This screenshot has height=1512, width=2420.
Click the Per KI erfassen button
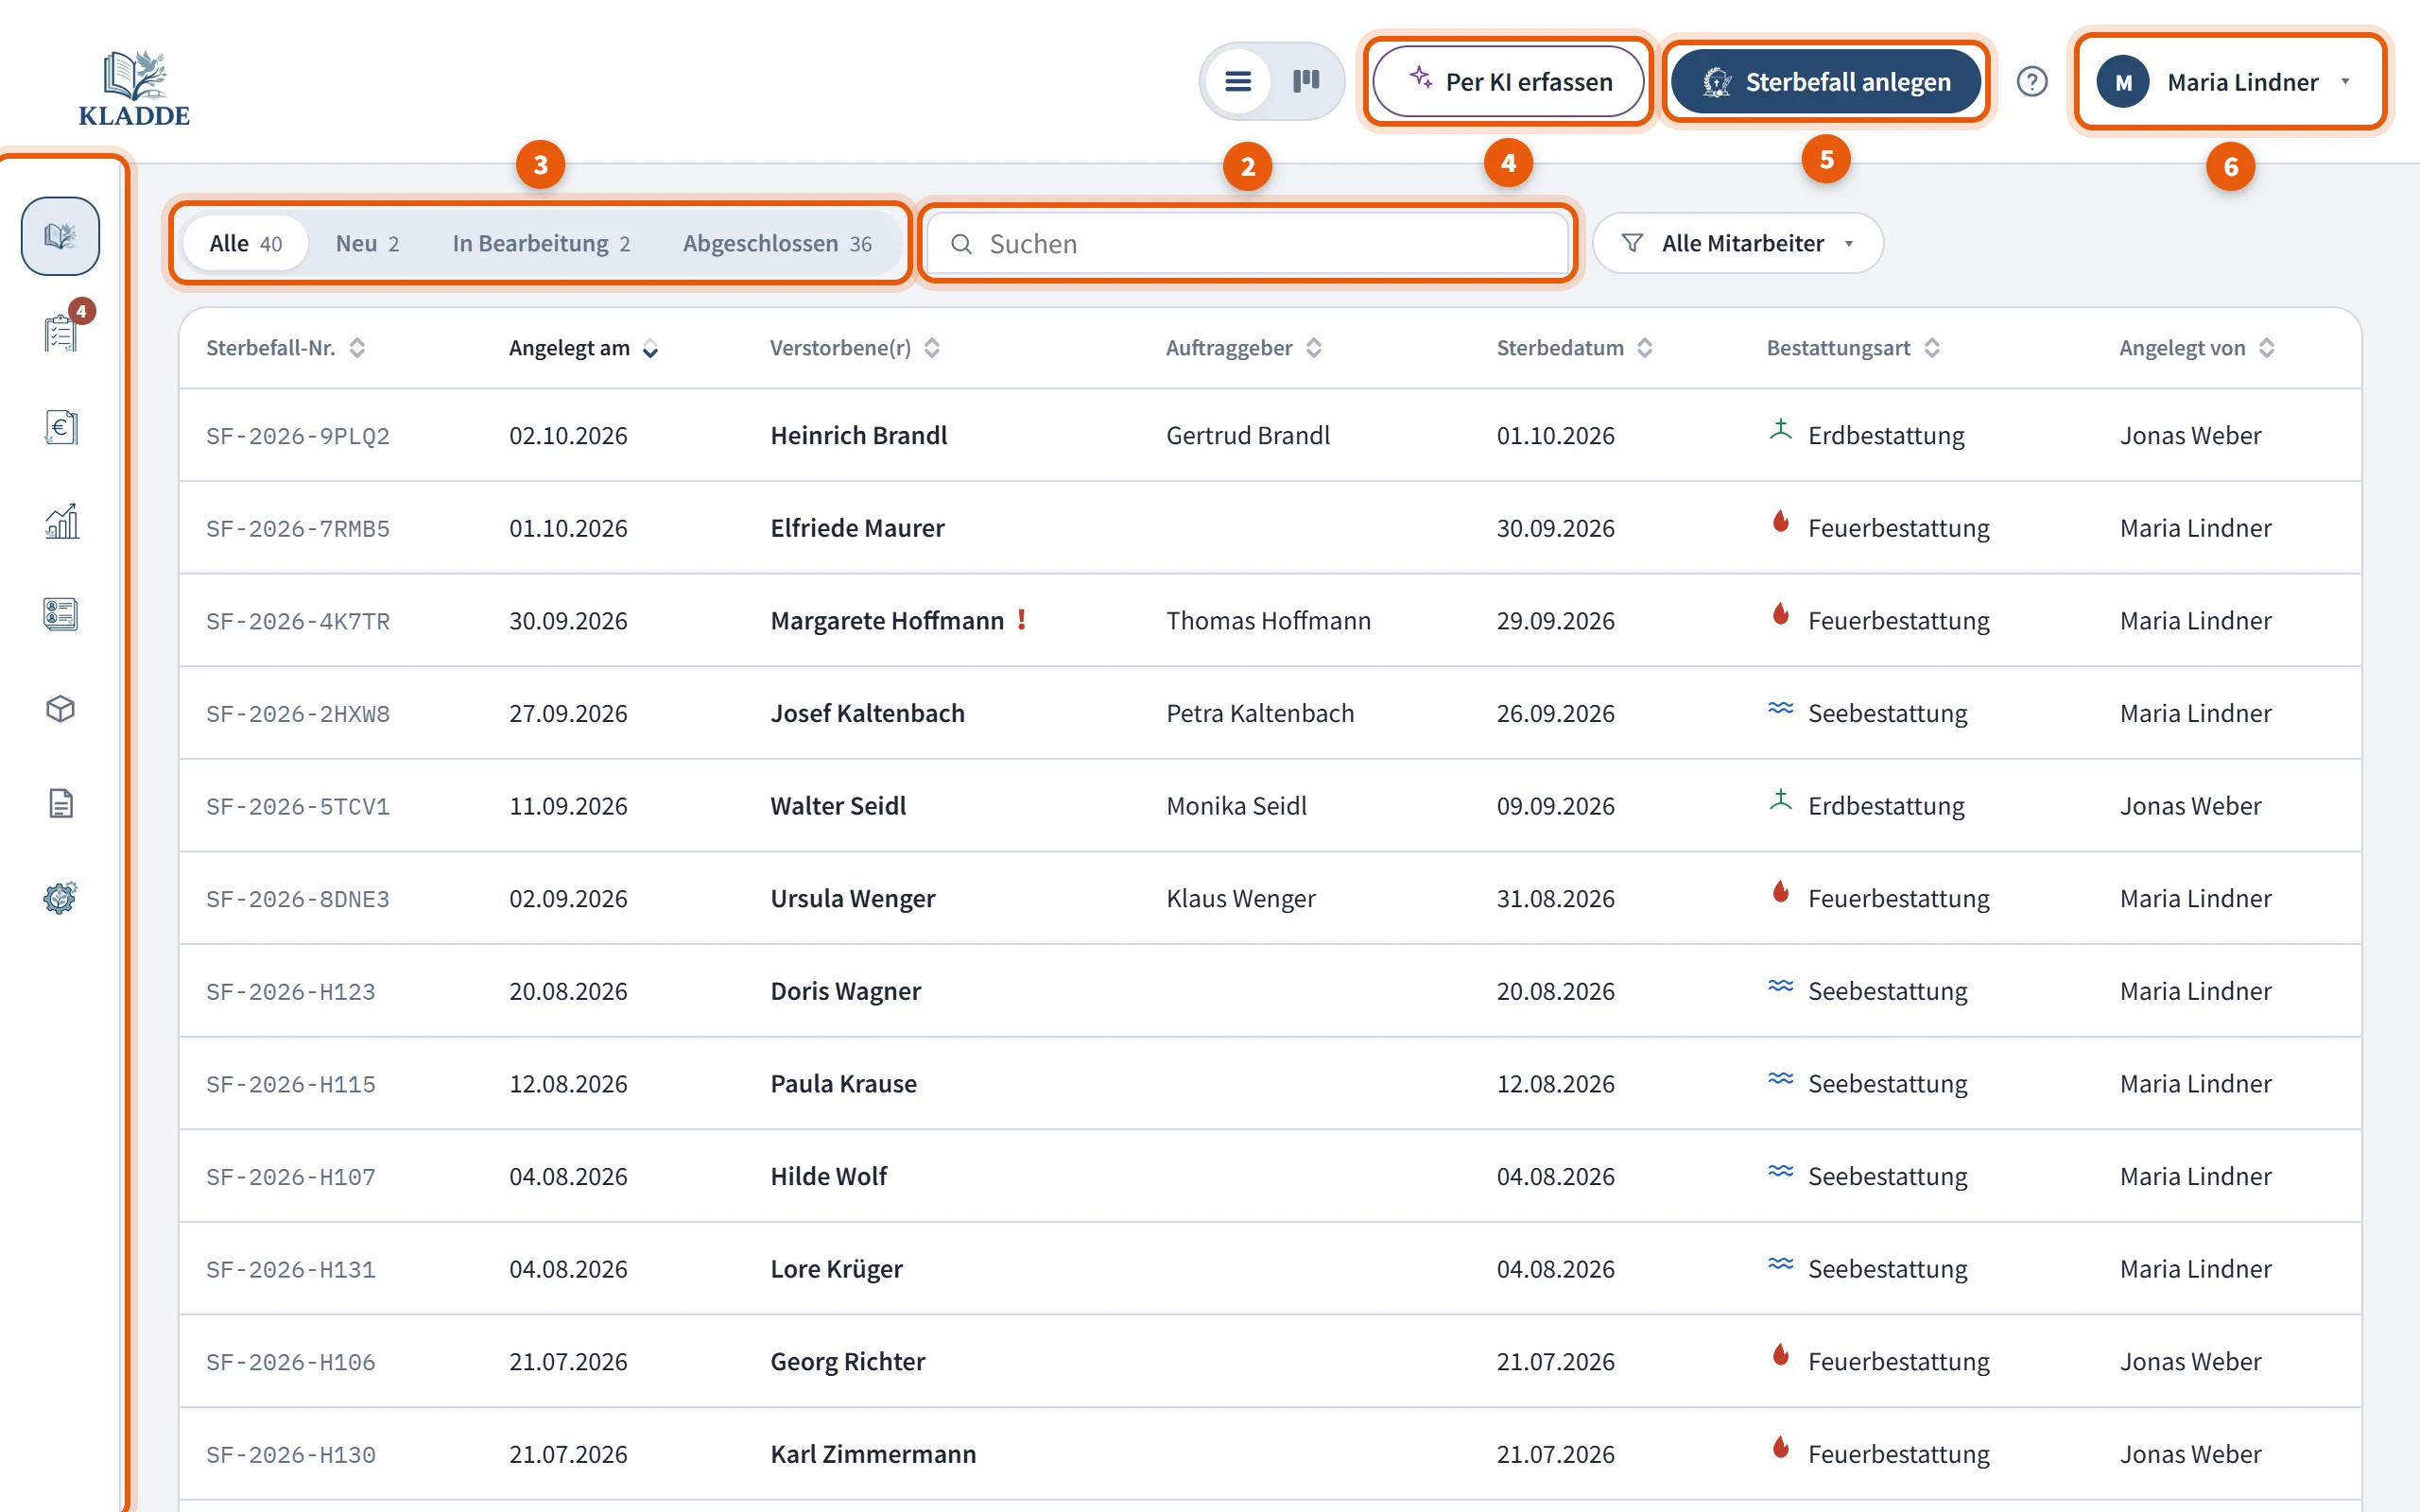click(x=1508, y=81)
